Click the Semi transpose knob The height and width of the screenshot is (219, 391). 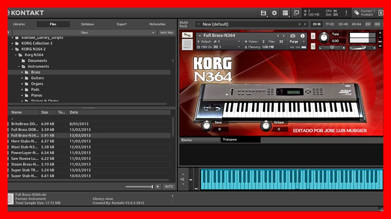[x=207, y=126]
